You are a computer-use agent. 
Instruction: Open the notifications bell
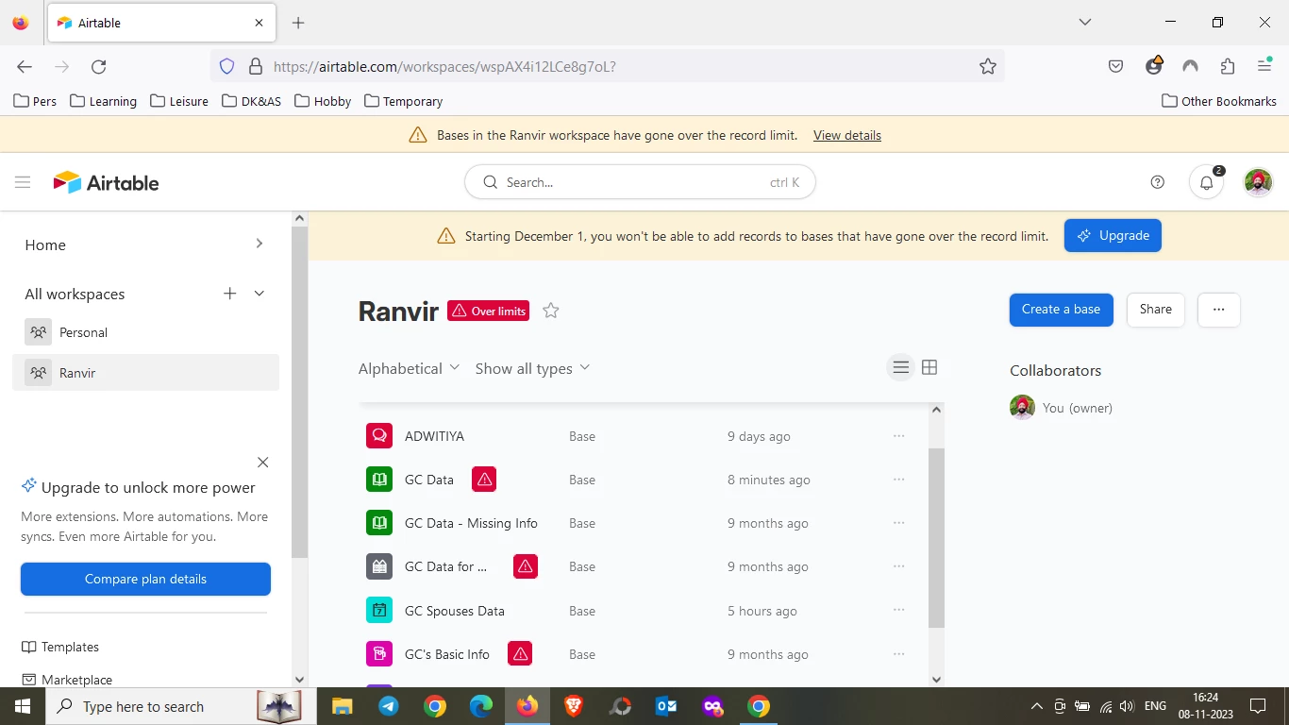point(1206,182)
